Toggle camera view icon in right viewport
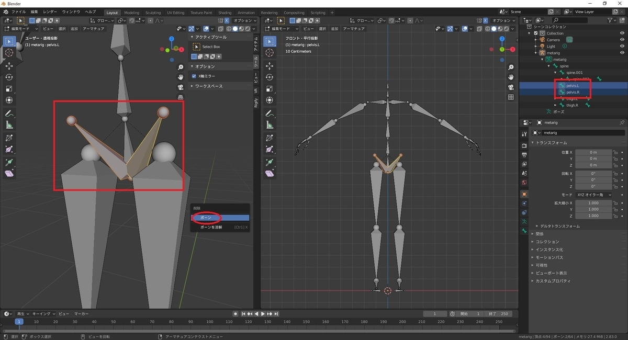Screen dimensions: 628x340 pos(511,87)
